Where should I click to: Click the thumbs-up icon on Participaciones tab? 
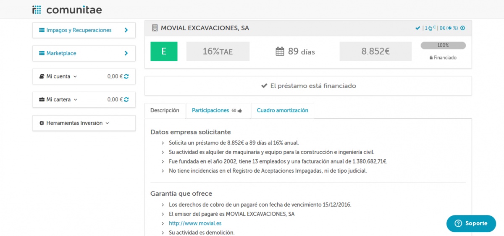tap(240, 111)
